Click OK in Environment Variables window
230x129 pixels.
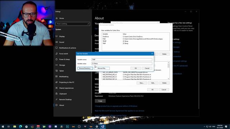coord(152,90)
